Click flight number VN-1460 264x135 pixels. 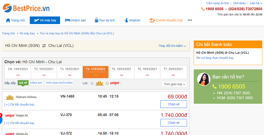click(67, 96)
